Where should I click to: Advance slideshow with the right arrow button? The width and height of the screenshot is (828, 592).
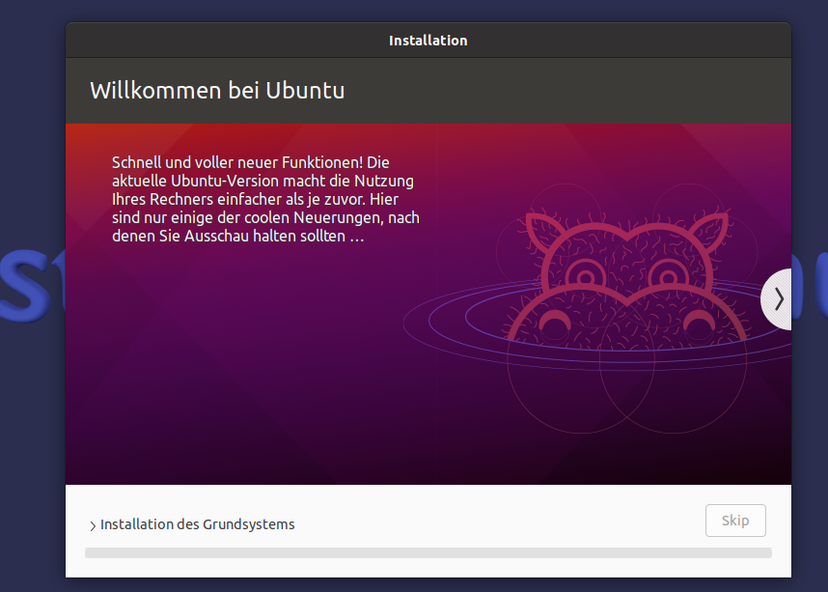[777, 299]
